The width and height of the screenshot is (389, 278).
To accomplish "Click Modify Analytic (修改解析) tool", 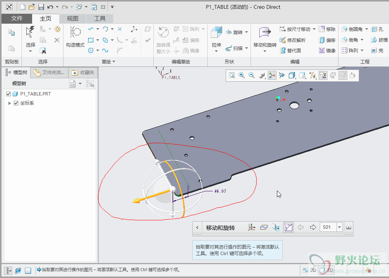I will (293, 40).
